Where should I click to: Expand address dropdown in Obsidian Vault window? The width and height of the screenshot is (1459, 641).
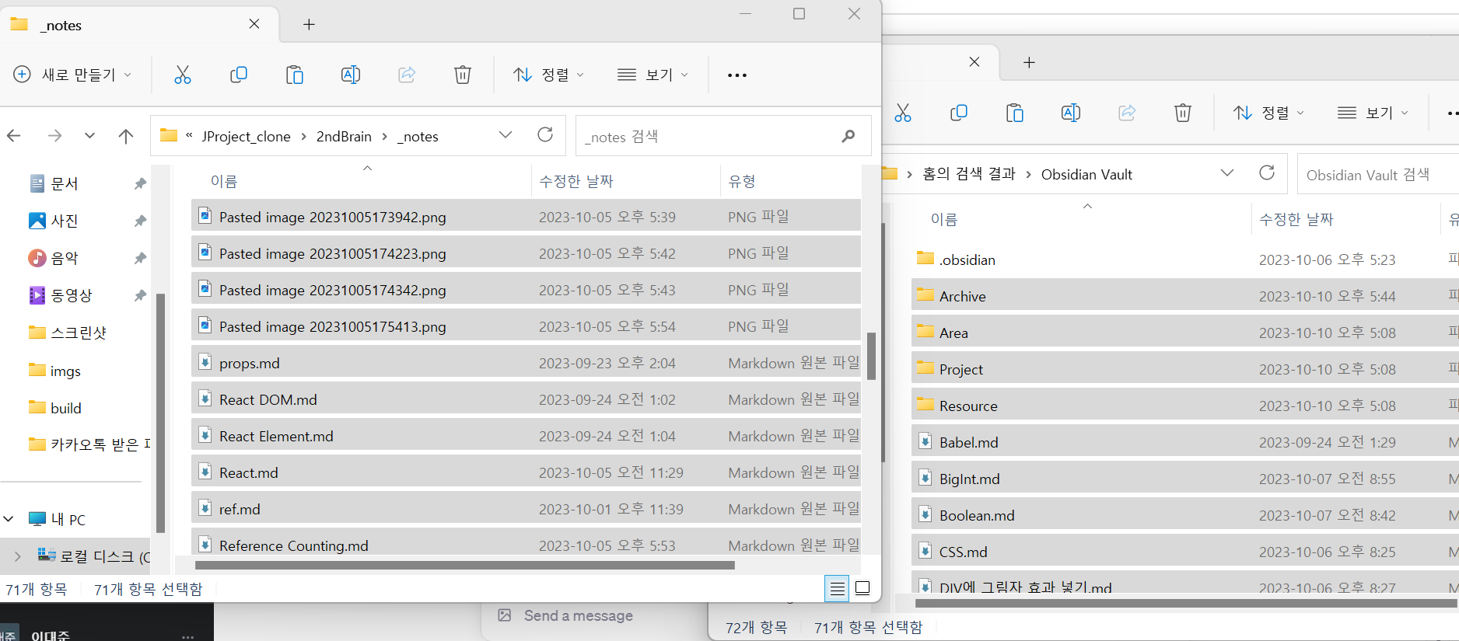(1227, 173)
